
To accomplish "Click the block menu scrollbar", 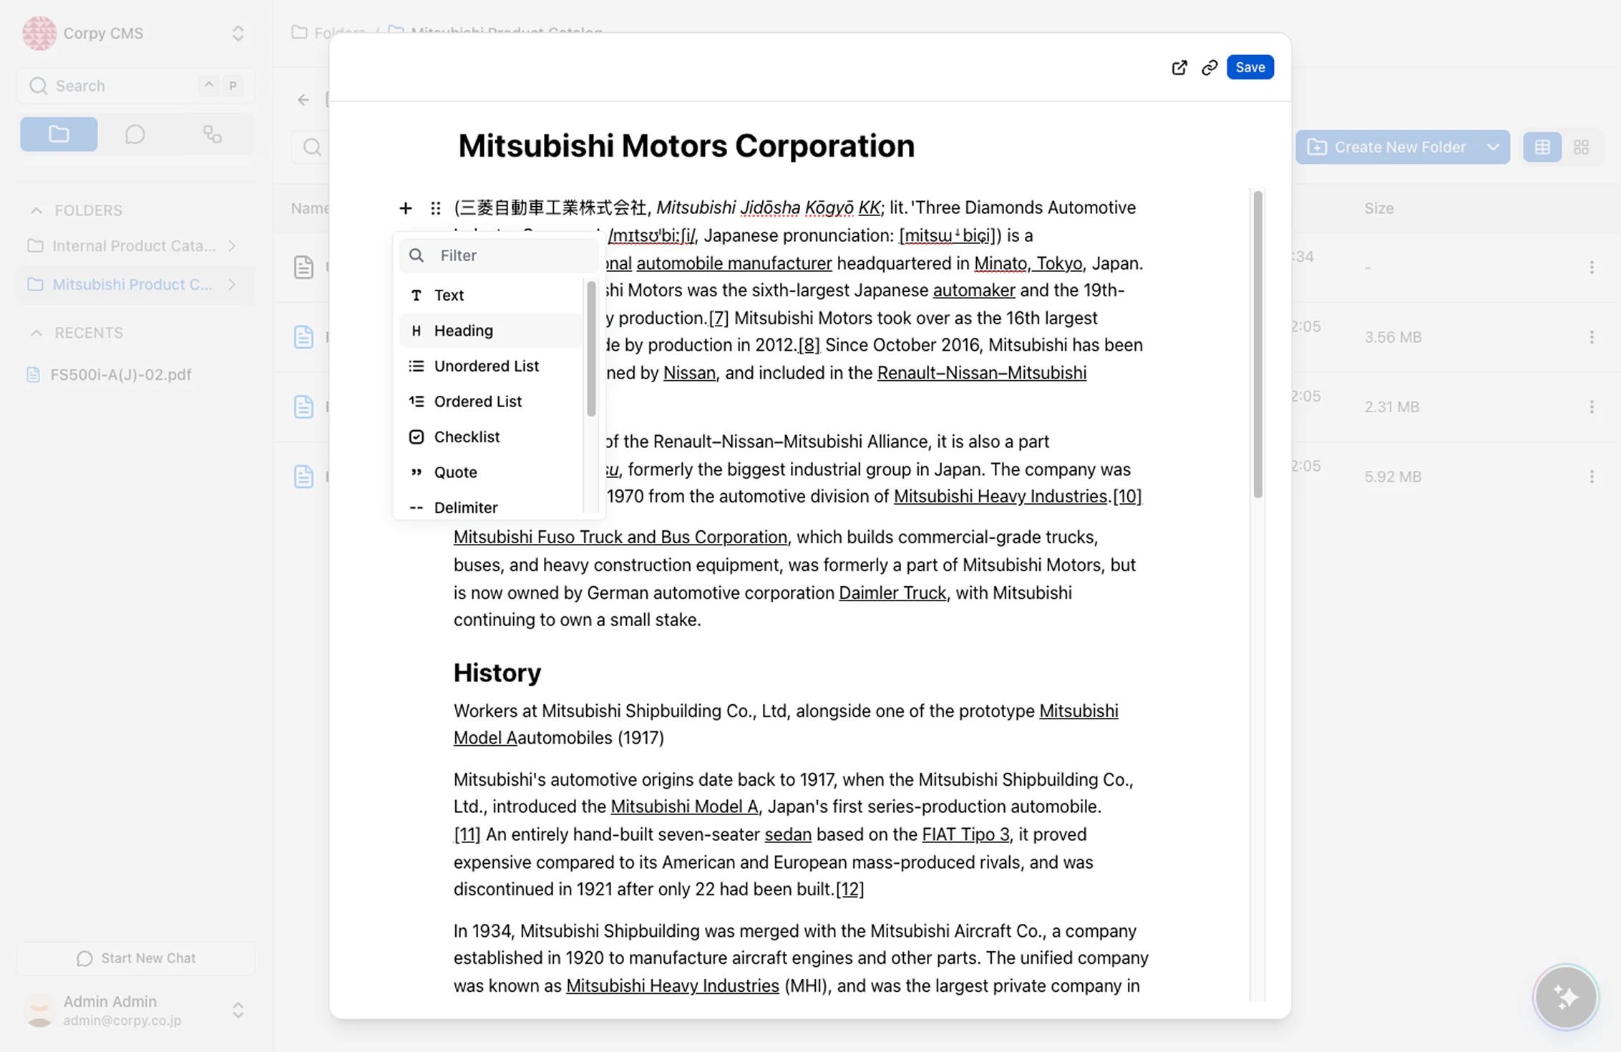I will [591, 349].
